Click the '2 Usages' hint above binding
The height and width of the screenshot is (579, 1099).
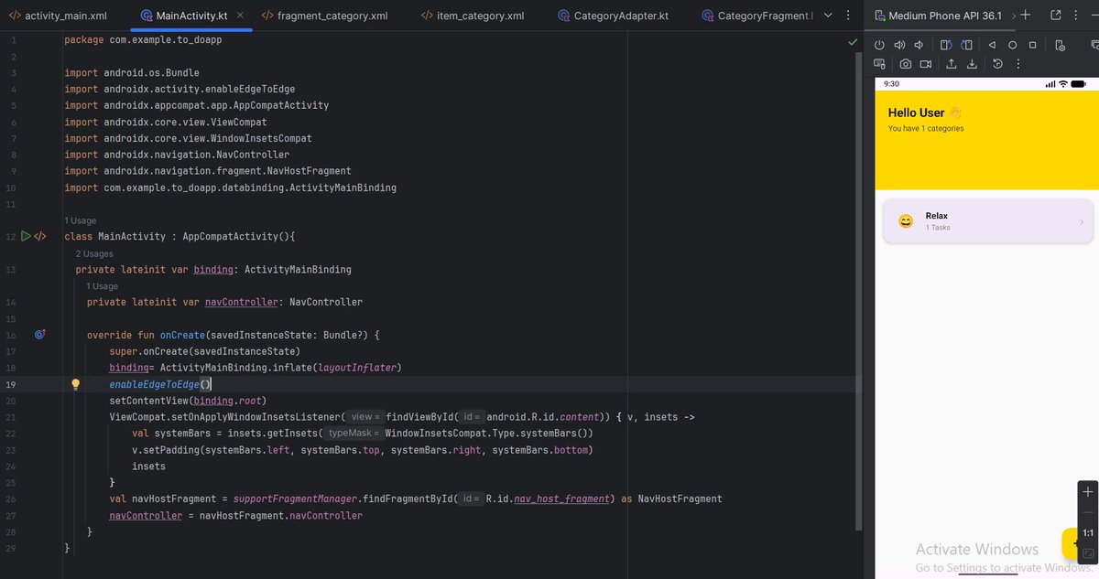[94, 253]
